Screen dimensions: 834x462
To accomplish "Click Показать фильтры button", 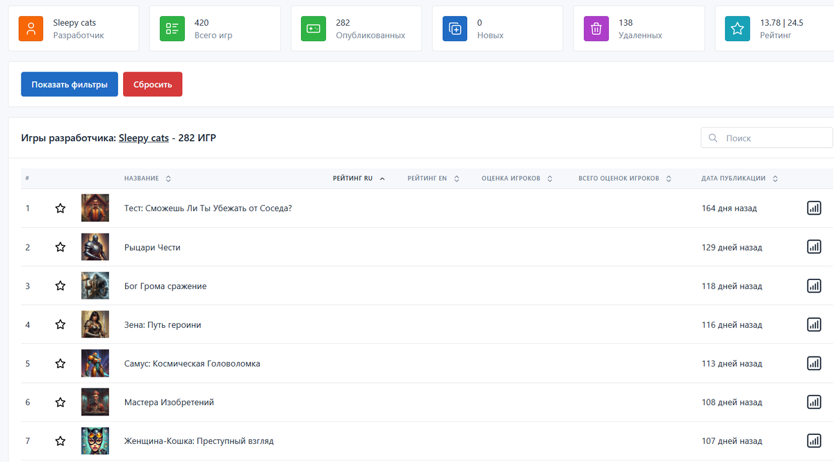I will tap(69, 84).
